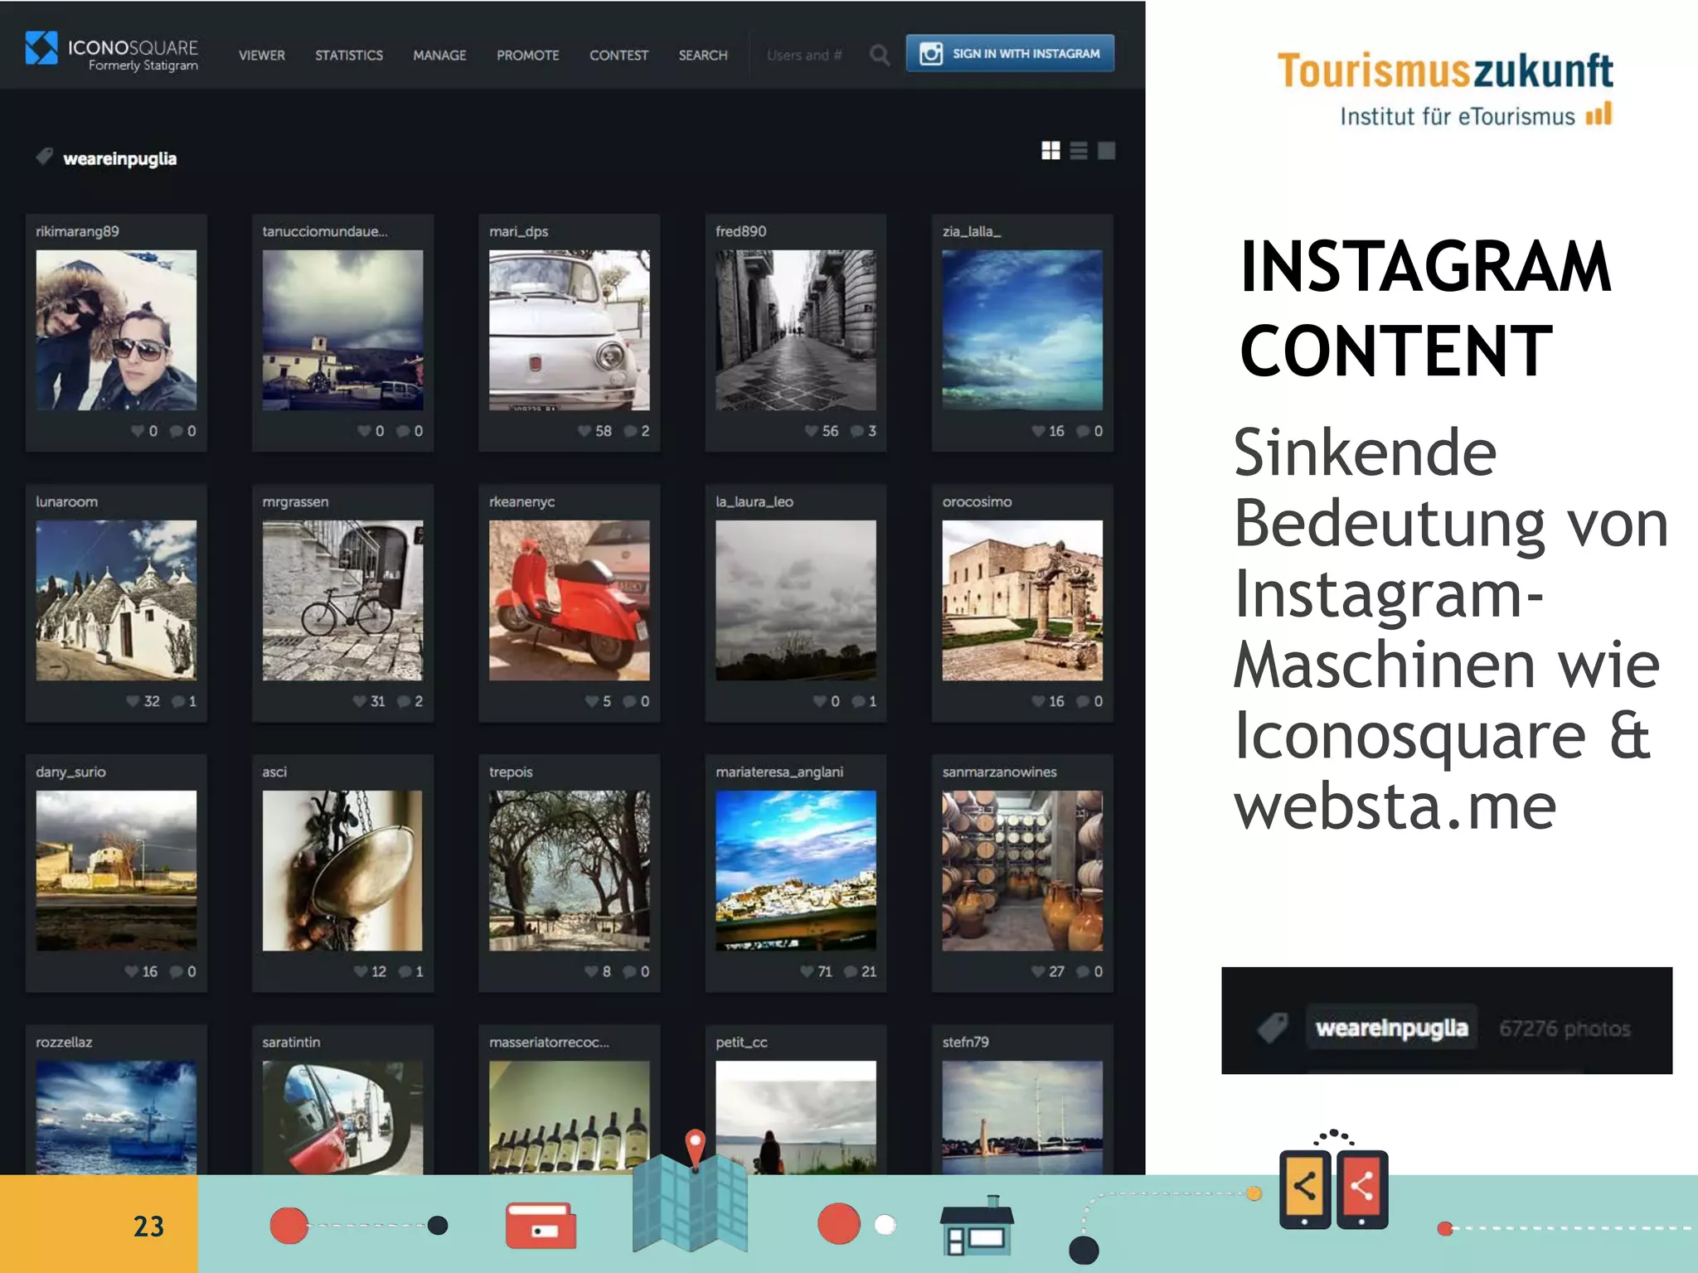The height and width of the screenshot is (1273, 1698).
Task: Click the INSTAGRAM CONTENT heading
Action: tap(1425, 308)
